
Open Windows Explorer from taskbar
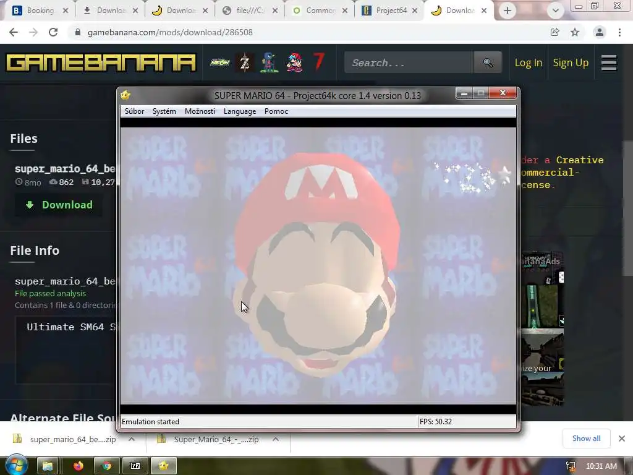tap(48, 466)
